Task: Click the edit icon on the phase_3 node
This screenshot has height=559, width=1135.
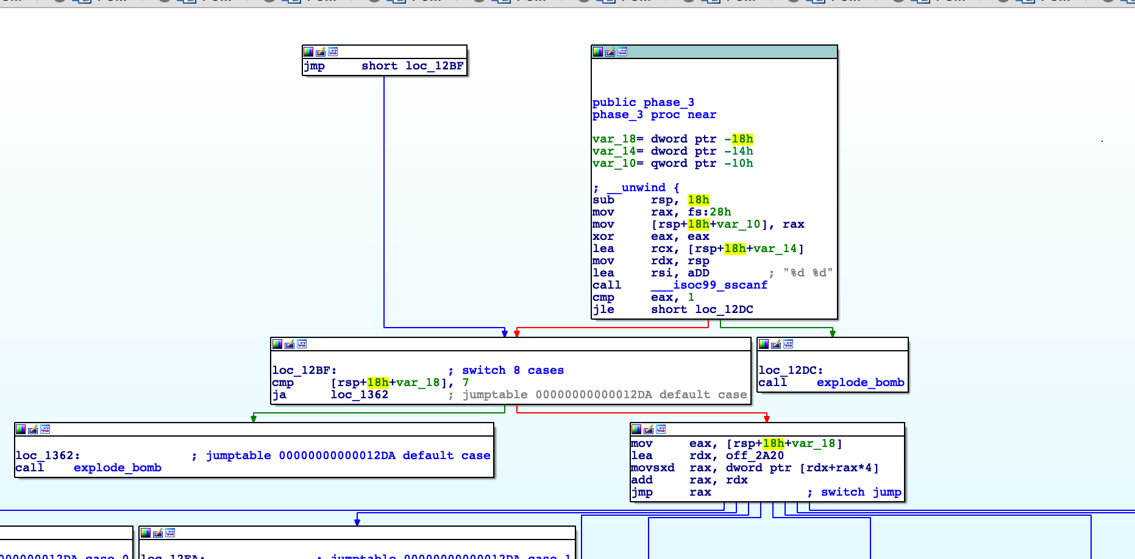Action: coord(610,52)
